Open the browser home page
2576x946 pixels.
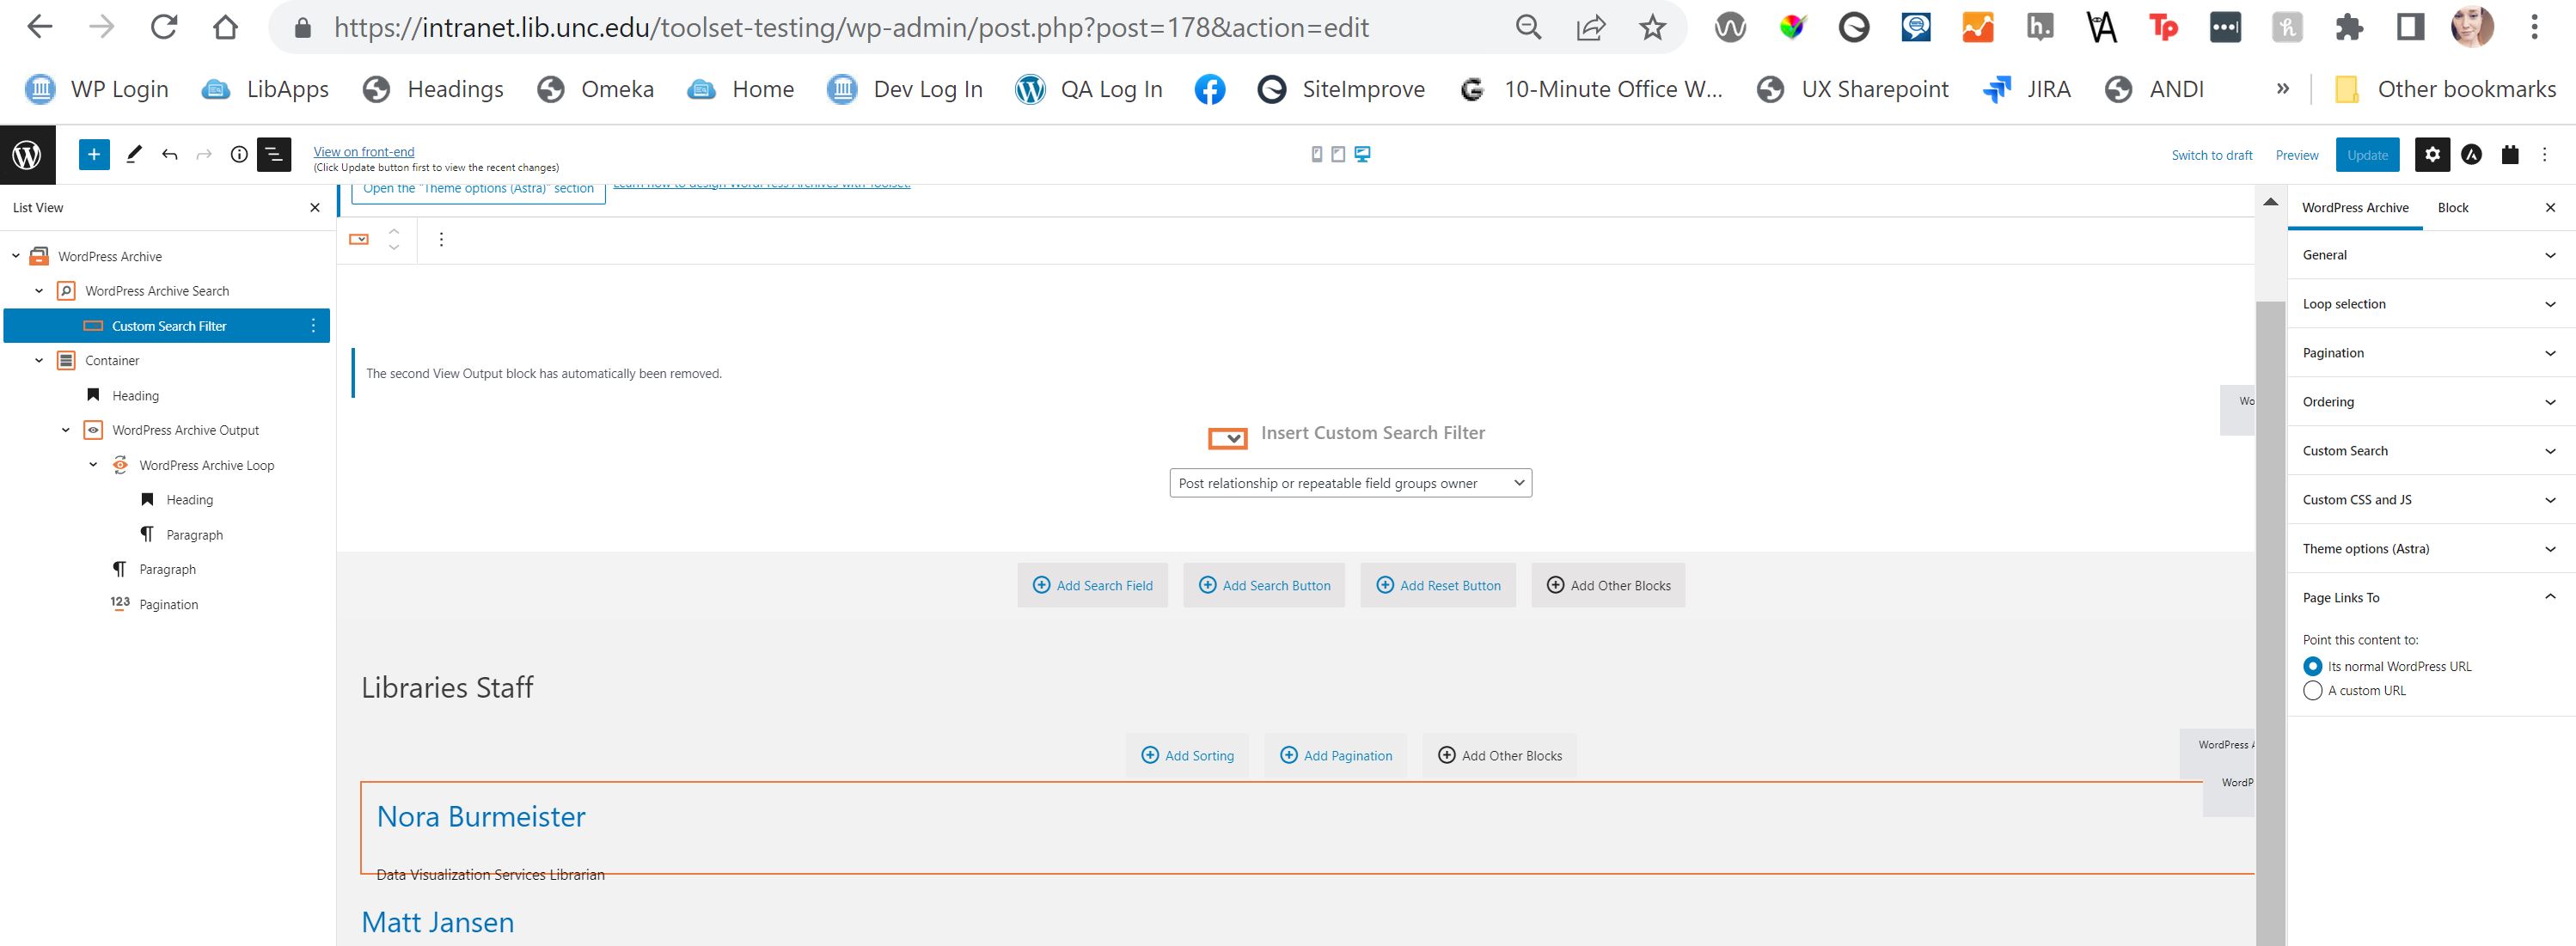pos(226,27)
